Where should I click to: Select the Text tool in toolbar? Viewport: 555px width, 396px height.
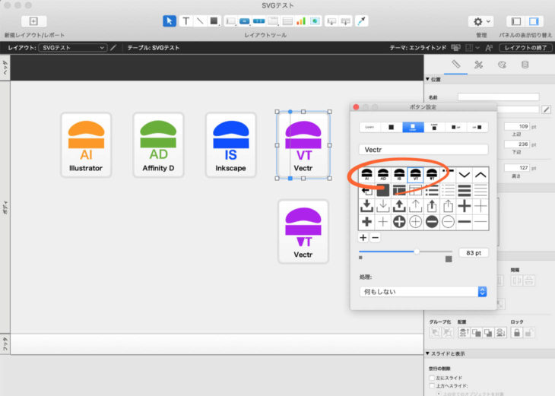[186, 21]
